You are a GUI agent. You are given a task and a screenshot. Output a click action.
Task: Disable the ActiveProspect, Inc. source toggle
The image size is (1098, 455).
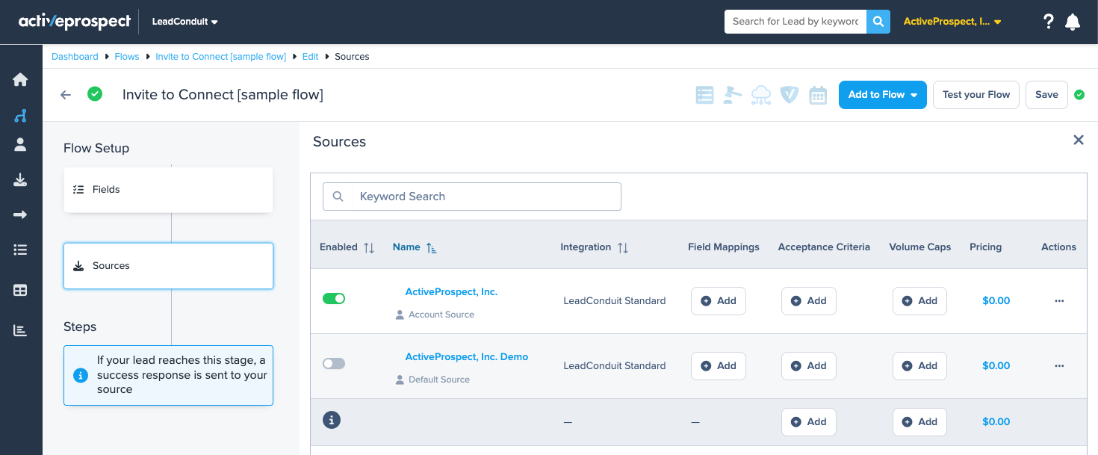click(x=334, y=299)
